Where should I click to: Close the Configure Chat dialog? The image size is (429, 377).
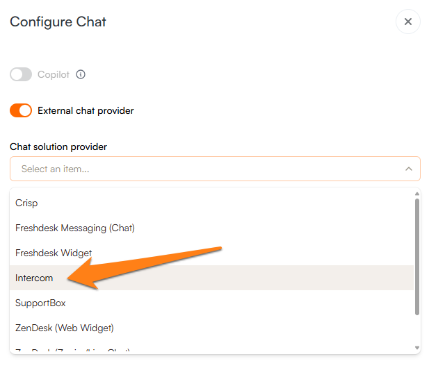pos(408,22)
